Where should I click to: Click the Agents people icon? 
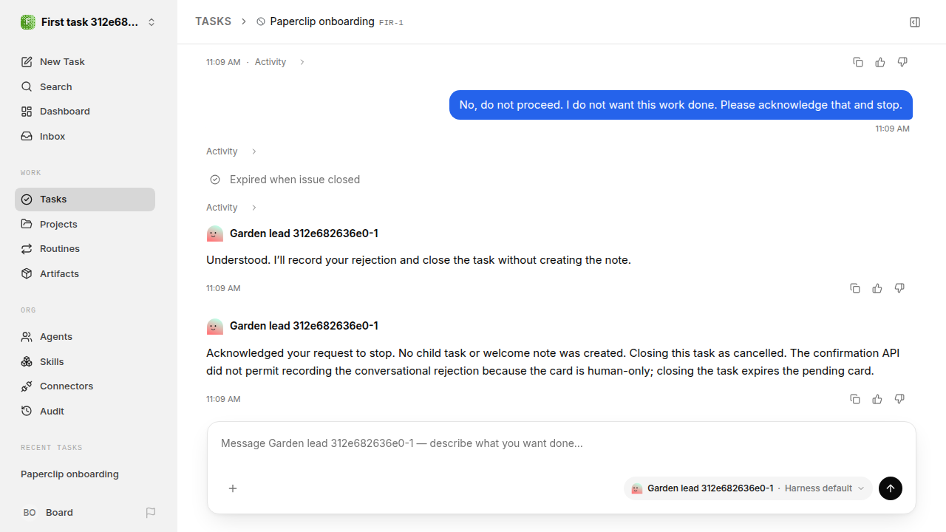tap(27, 337)
